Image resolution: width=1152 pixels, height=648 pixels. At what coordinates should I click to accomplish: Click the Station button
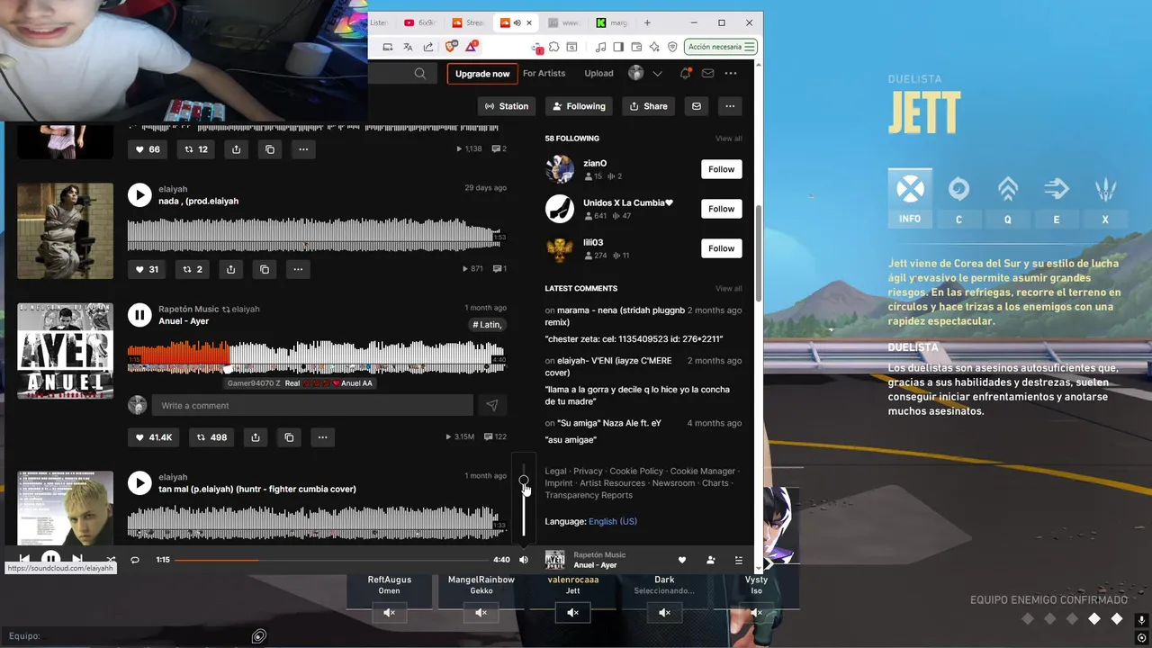507,106
